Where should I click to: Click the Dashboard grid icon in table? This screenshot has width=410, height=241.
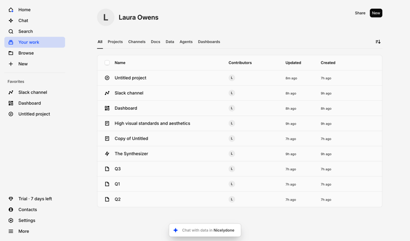click(x=107, y=108)
